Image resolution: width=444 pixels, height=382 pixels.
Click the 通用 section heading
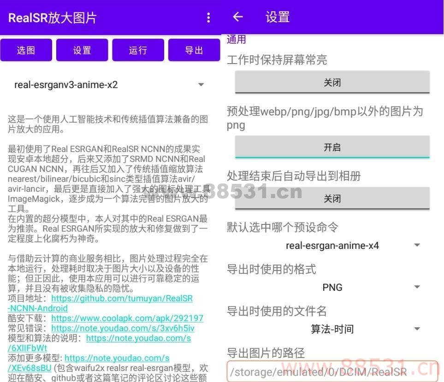237,39
